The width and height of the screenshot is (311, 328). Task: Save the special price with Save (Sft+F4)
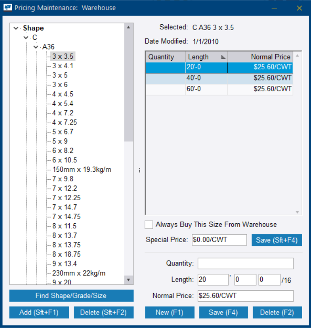click(277, 240)
